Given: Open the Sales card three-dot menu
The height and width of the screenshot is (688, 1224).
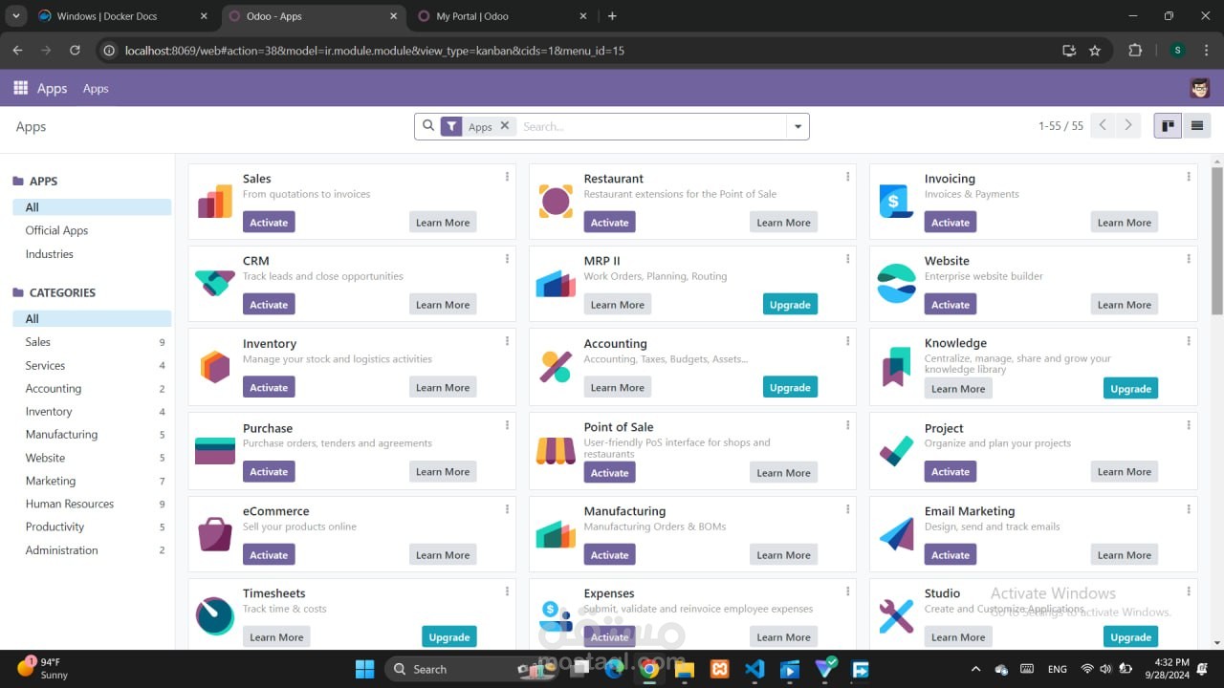Looking at the screenshot, I should (x=507, y=177).
